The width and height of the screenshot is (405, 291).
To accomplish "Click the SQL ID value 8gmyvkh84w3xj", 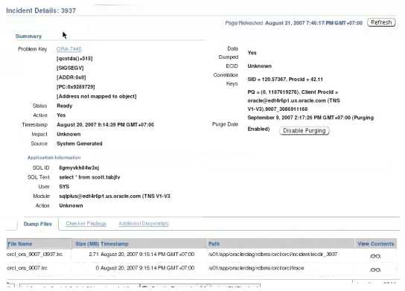I will (79, 168).
